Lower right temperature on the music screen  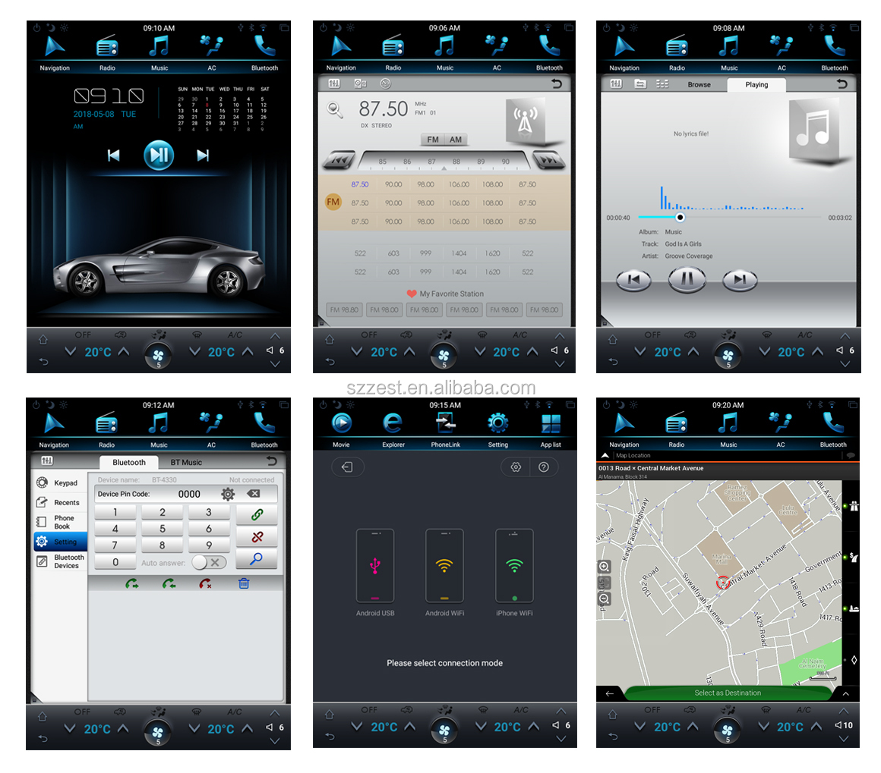[x=765, y=352]
